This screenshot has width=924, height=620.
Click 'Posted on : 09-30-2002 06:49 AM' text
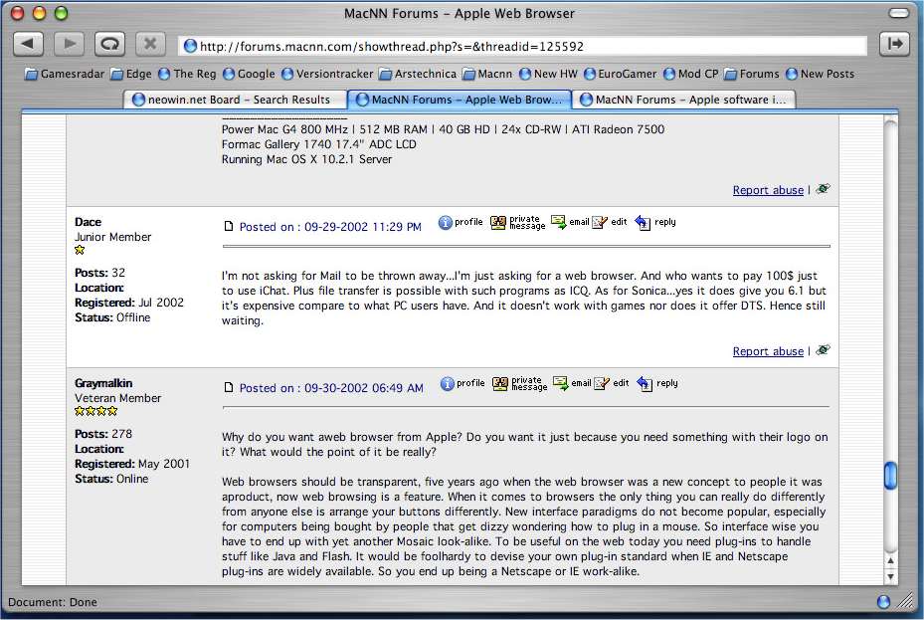[331, 388]
